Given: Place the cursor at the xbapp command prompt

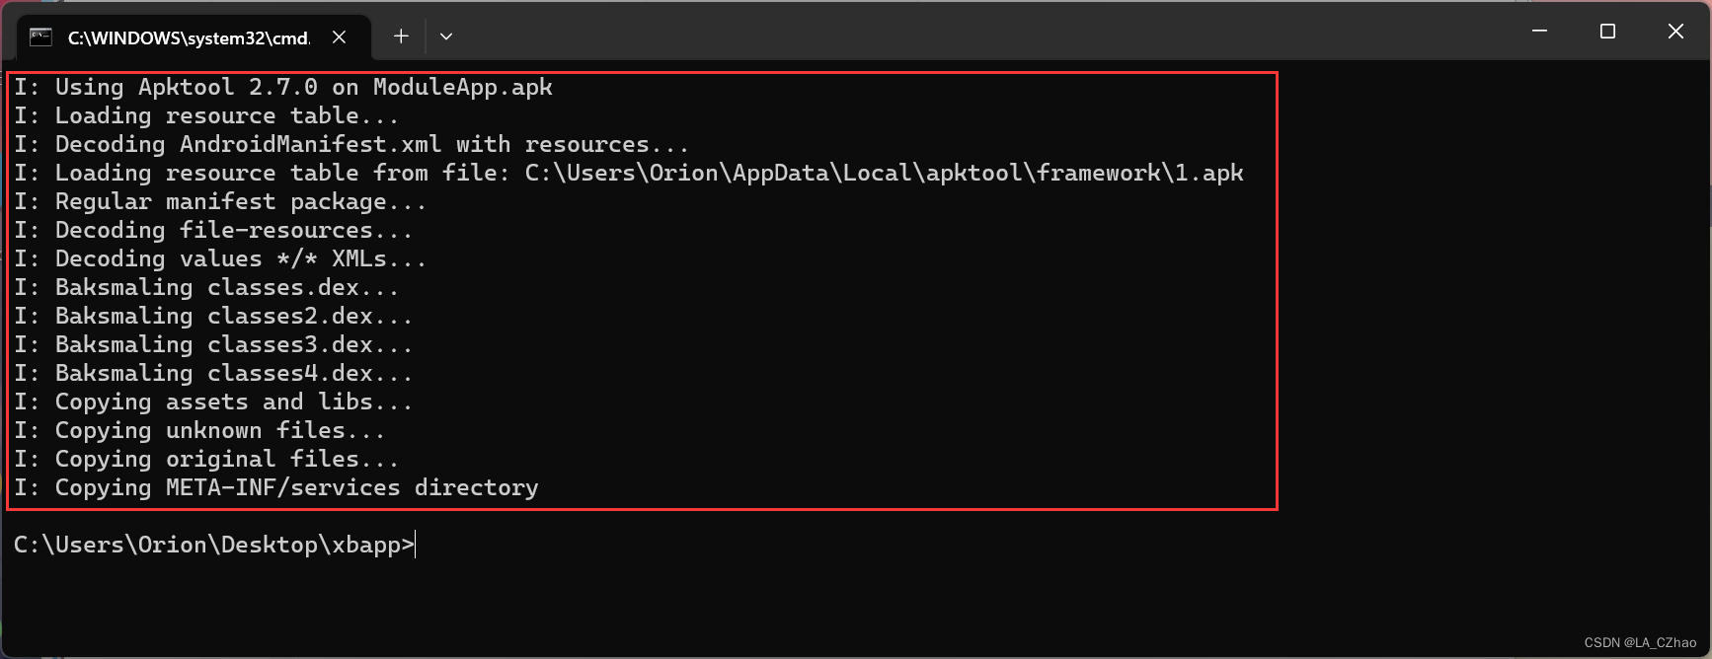Looking at the screenshot, I should click(x=214, y=545).
